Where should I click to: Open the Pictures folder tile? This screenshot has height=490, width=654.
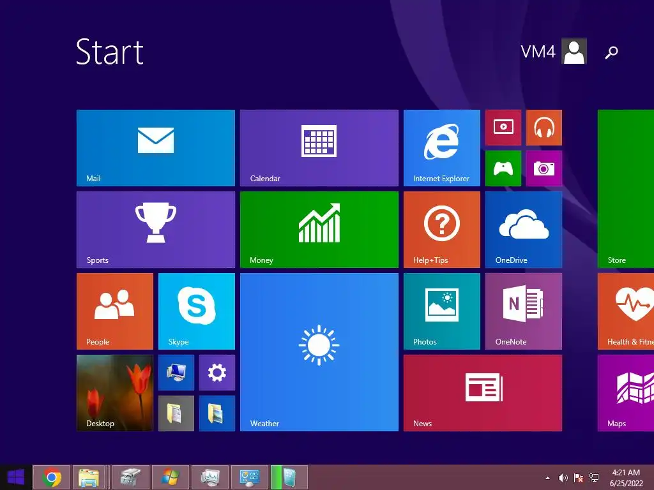217,413
